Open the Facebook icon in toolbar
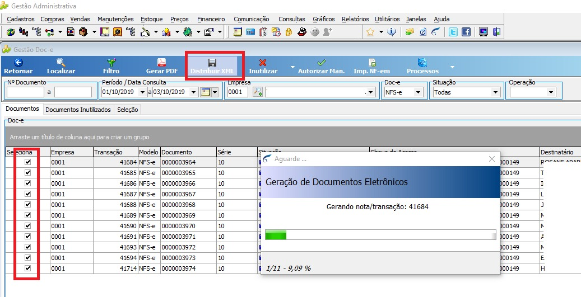 [466, 32]
